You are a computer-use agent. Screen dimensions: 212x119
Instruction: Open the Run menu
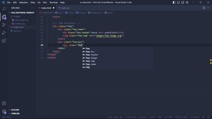click(x=45, y=2)
